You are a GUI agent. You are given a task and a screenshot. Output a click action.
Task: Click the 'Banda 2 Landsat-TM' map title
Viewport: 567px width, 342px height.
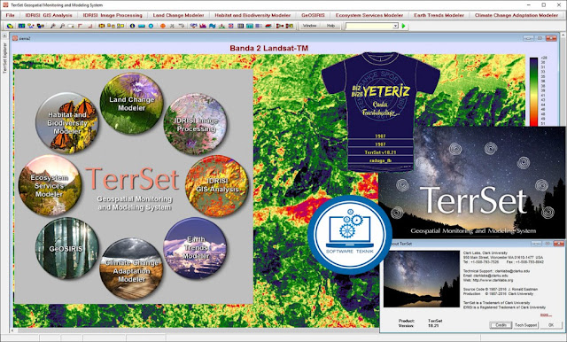[x=269, y=48]
